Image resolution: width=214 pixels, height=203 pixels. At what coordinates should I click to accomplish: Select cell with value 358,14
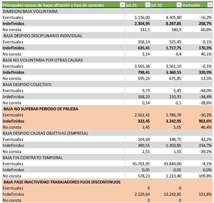pos(138,42)
